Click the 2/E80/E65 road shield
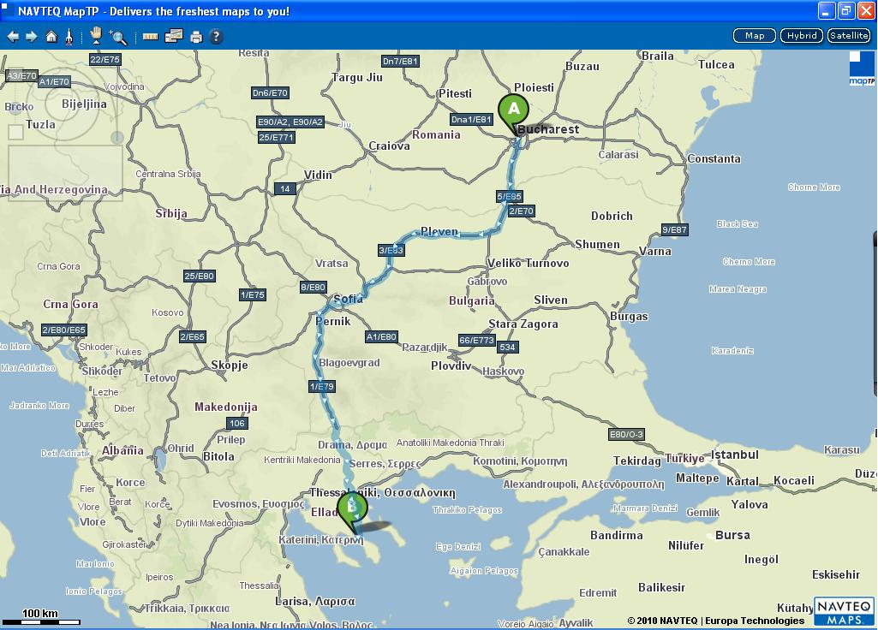This screenshot has height=630, width=878. point(64,330)
